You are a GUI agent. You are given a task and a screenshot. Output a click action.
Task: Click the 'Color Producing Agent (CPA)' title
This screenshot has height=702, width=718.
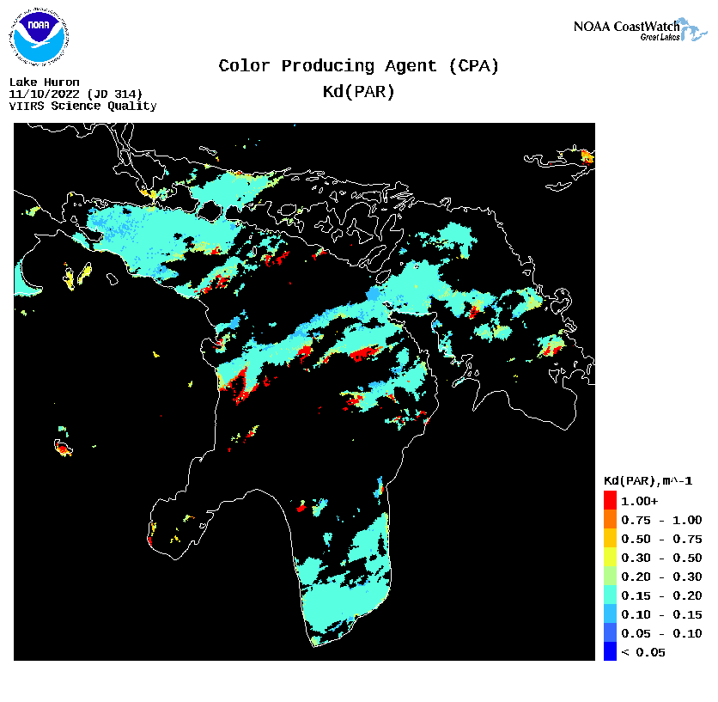click(358, 66)
